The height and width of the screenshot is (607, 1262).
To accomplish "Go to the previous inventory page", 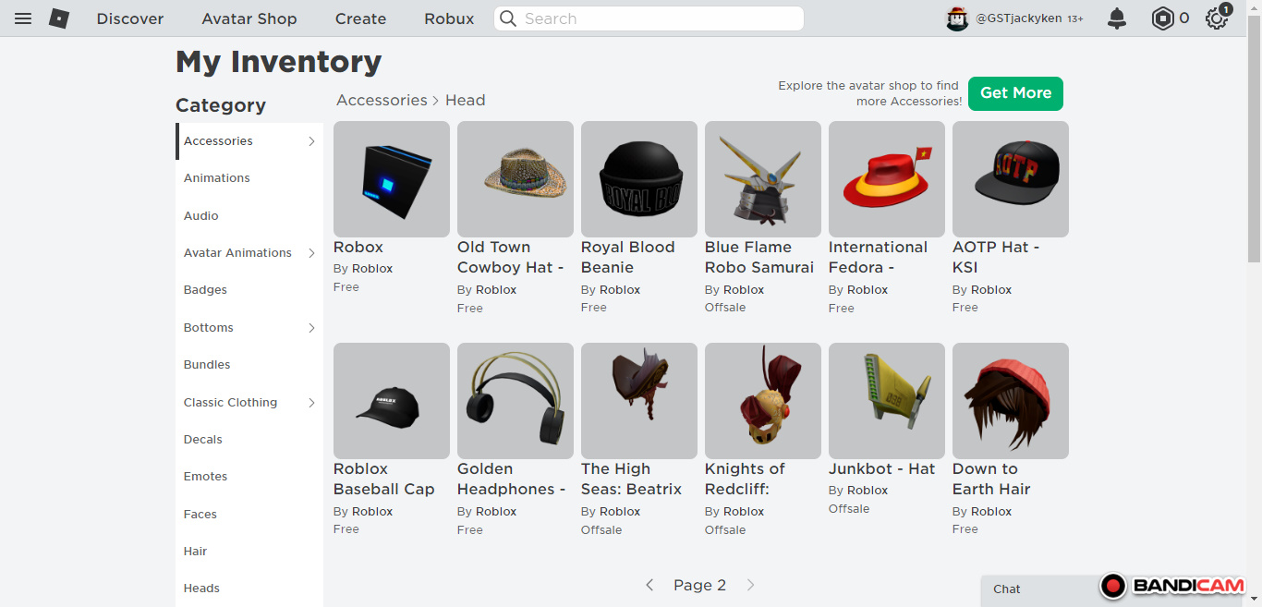I will 649,585.
